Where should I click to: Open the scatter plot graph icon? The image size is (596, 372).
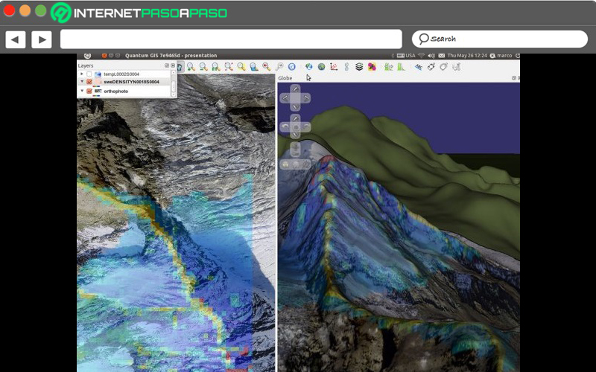(334, 67)
